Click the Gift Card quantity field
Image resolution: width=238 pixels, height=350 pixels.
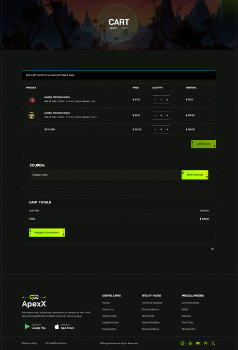(161, 129)
